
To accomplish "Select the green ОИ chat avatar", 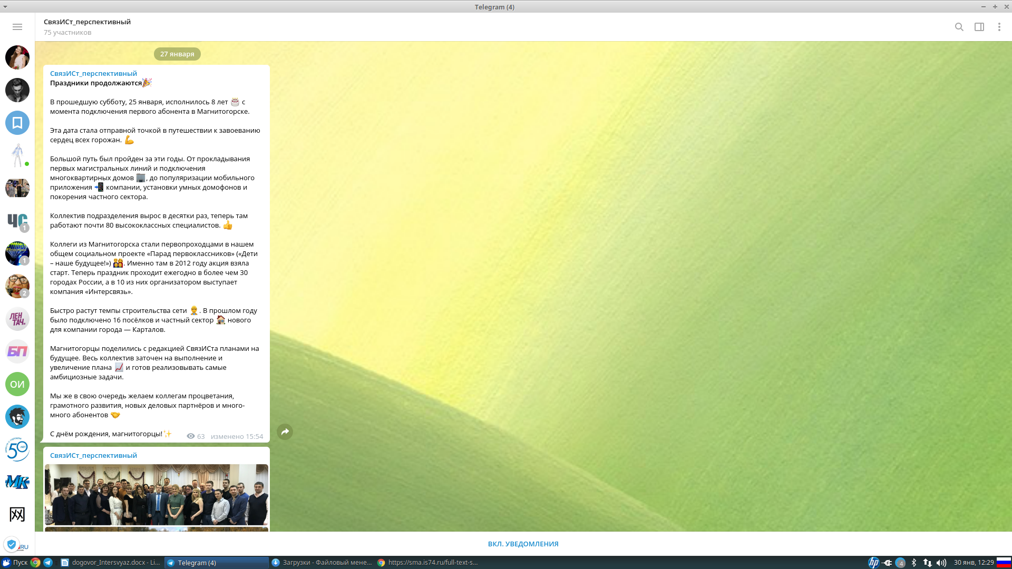I will 17,384.
